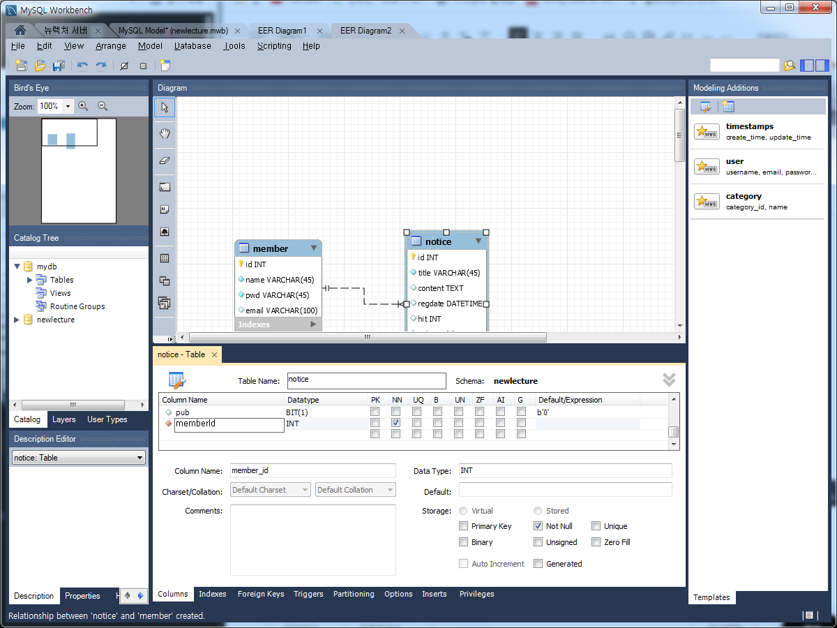The width and height of the screenshot is (837, 628).
Task: Expand the member table Indexes section
Action: (313, 324)
